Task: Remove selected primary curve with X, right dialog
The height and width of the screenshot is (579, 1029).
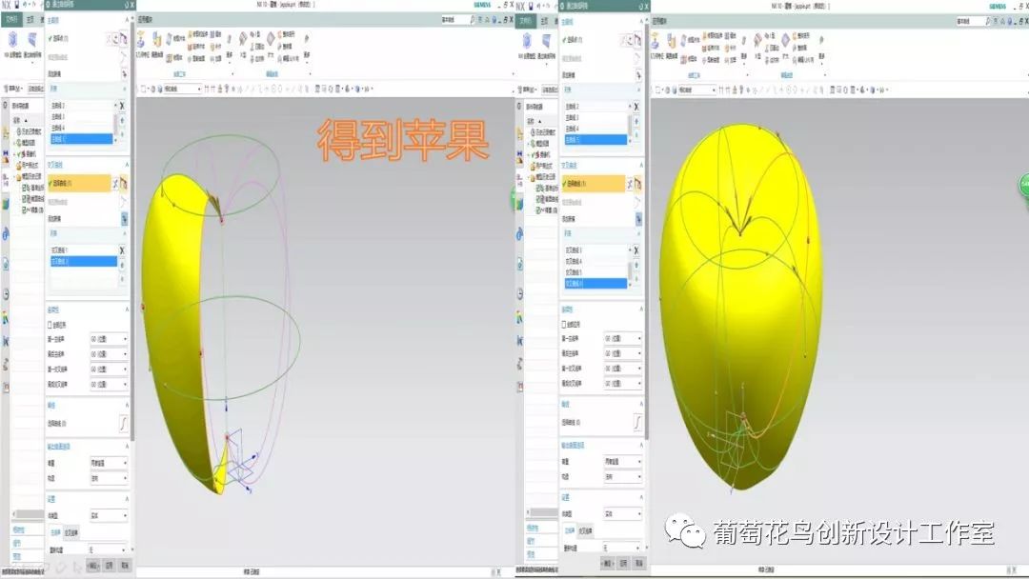Action: click(636, 107)
